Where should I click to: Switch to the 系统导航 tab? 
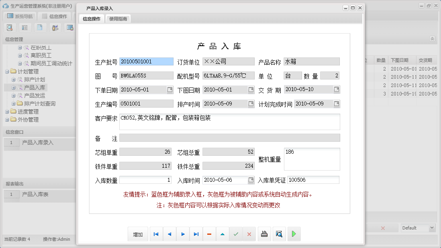tap(20, 16)
